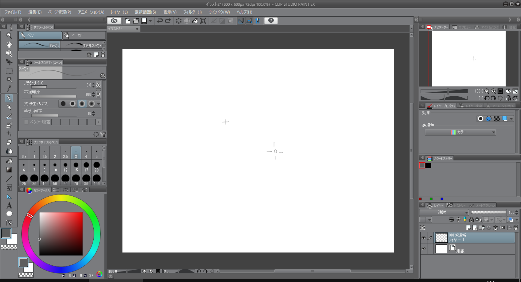521x282 pixels.
Task: Delete layer using trash icon
Action: [516, 228]
